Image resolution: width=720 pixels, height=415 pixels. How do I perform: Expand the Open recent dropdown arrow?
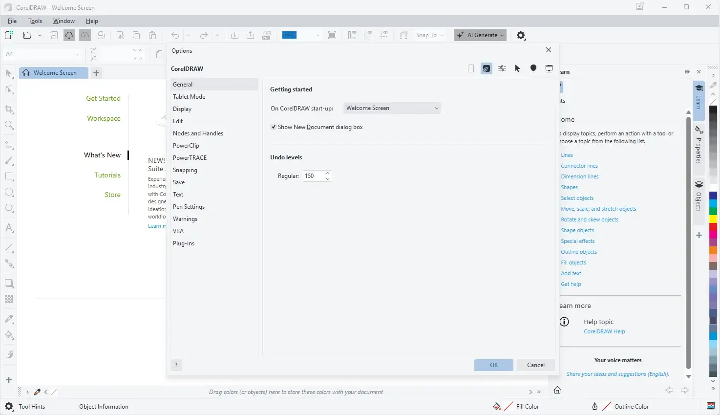40,35
